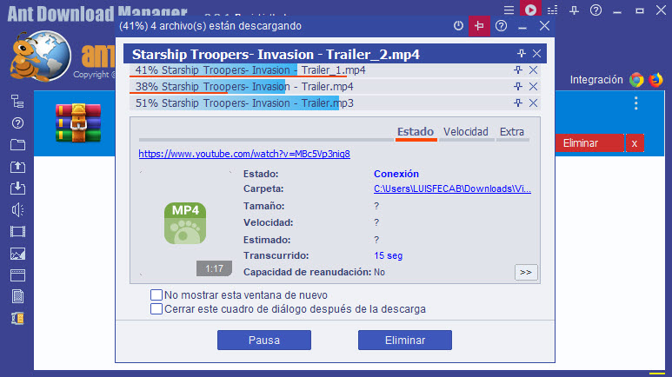Viewport: 672px width, 377px height.
Task: Click the red Eliminar button in main window
Action: click(589, 143)
